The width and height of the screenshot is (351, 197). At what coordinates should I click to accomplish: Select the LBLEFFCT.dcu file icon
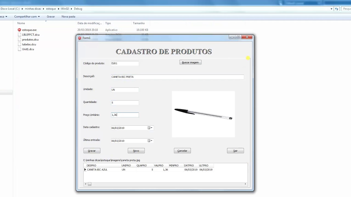(x=19, y=35)
